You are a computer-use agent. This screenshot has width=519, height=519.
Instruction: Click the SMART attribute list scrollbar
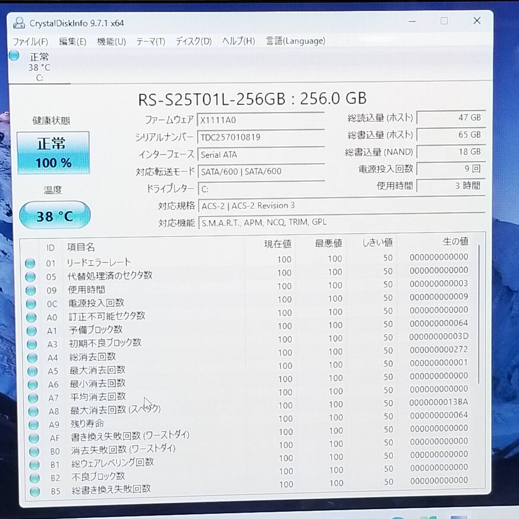coord(479,314)
